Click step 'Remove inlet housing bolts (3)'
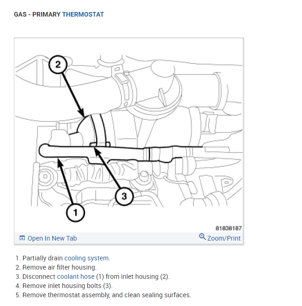Image resolution: width=302 pixels, height=306 pixels. [67, 286]
